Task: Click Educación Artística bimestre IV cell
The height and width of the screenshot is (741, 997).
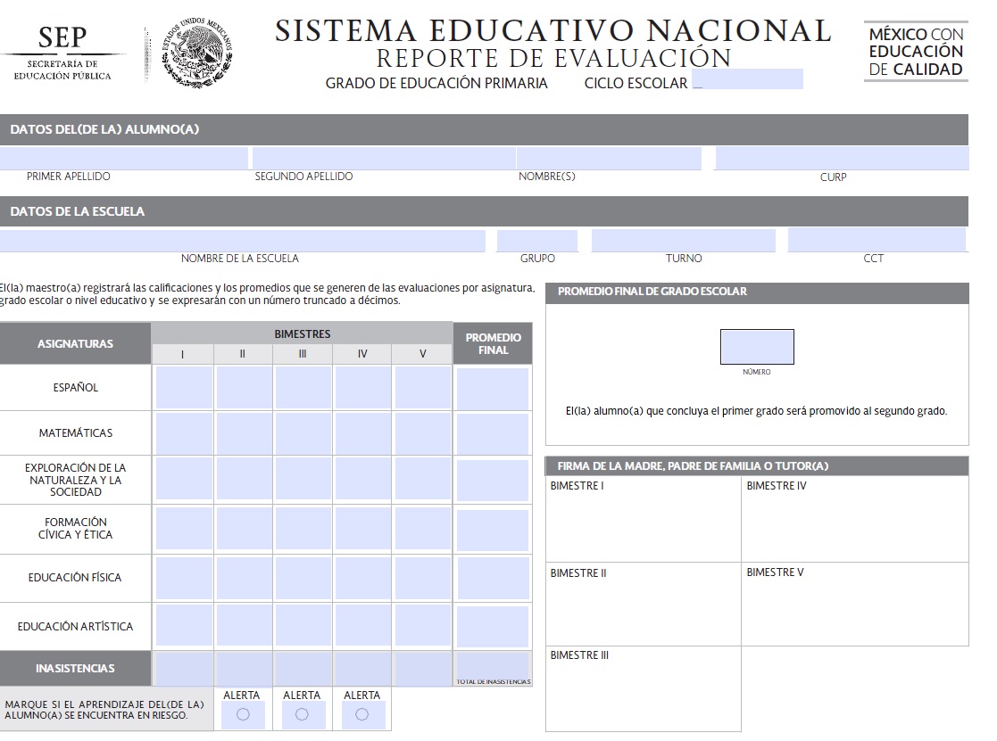Action: [363, 625]
